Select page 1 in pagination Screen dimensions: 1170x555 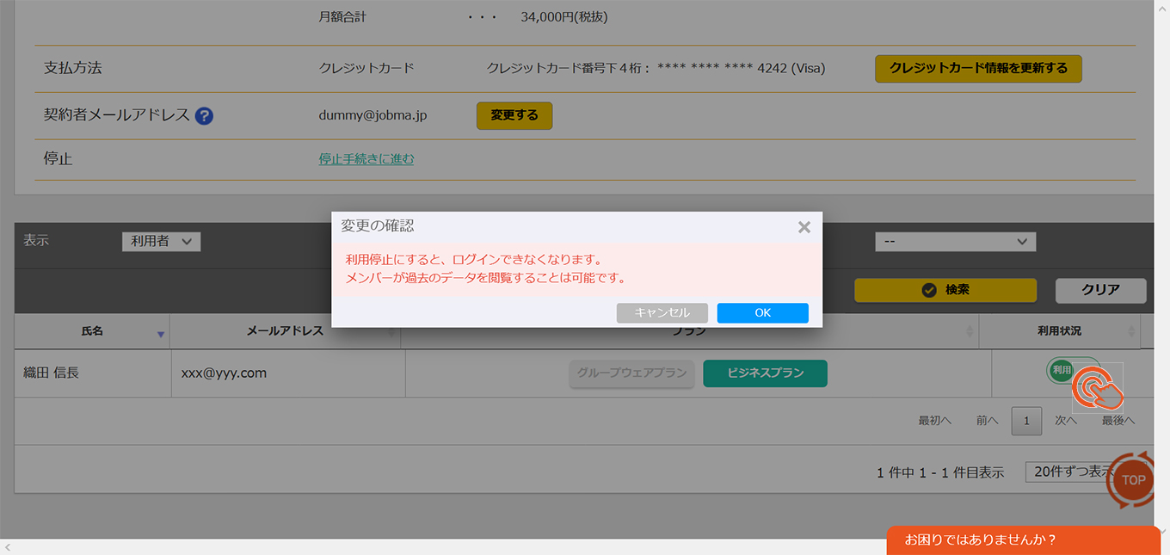pos(1026,421)
